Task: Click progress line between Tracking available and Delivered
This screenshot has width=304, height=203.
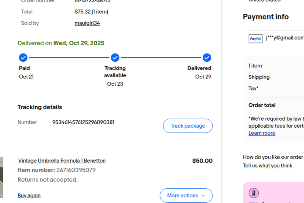Action: pyautogui.click(x=161, y=58)
